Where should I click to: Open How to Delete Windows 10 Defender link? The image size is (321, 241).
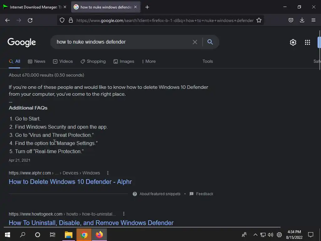point(70,182)
